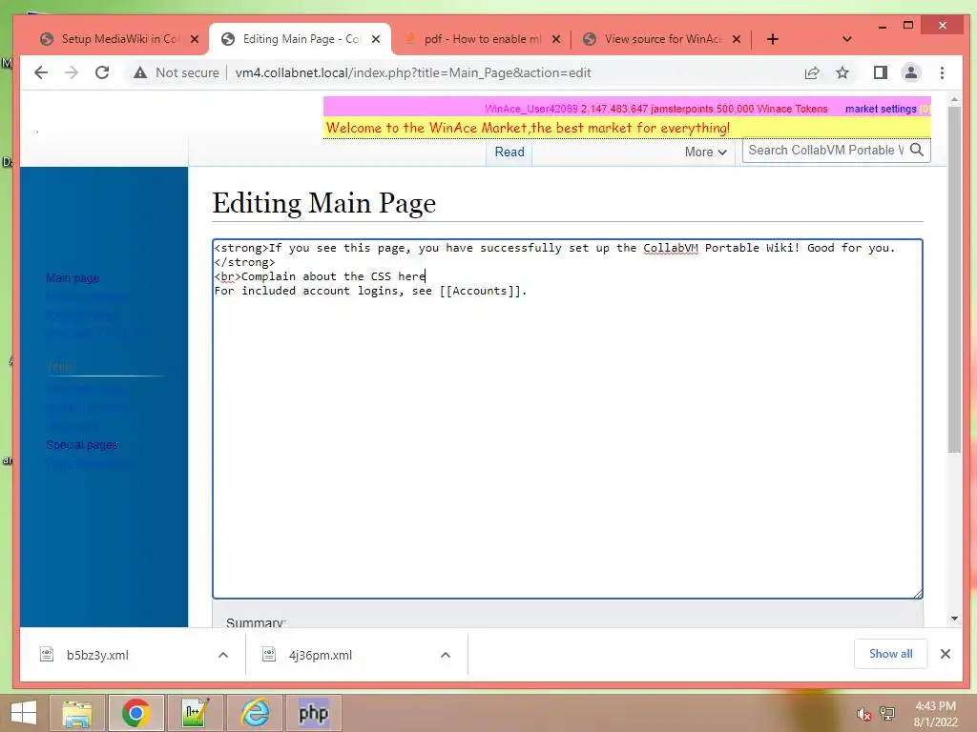Click the share page icon in address bar

pyautogui.click(x=811, y=72)
